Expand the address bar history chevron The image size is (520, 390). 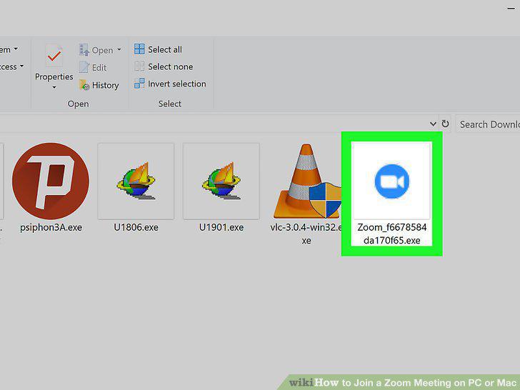(433, 124)
